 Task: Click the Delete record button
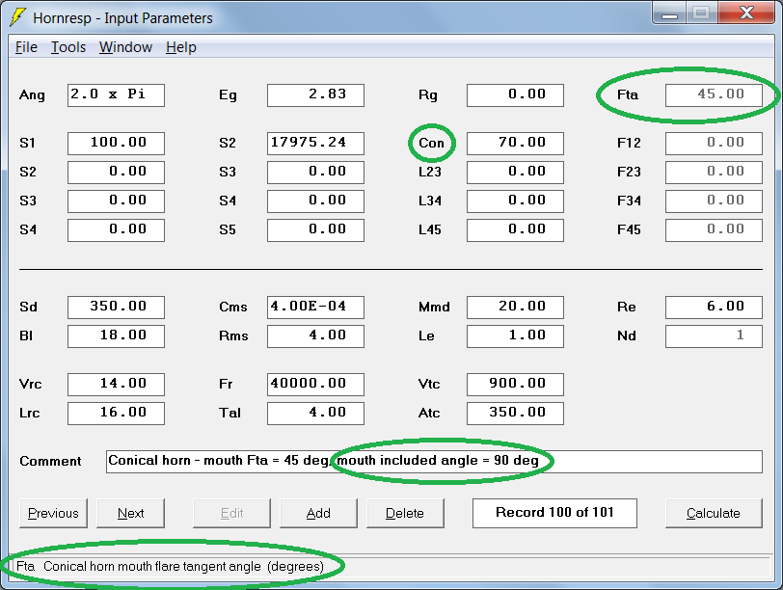coord(405,513)
